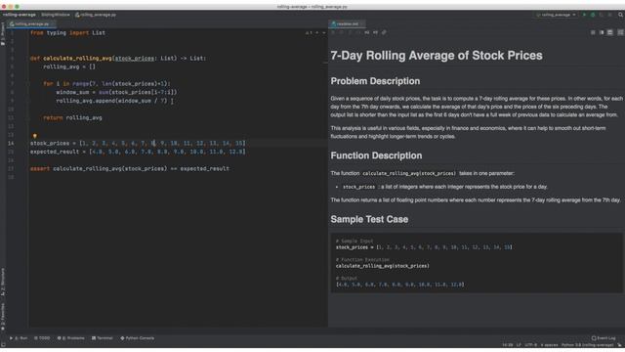Open Search Everywhere magnifier icon

[621, 15]
